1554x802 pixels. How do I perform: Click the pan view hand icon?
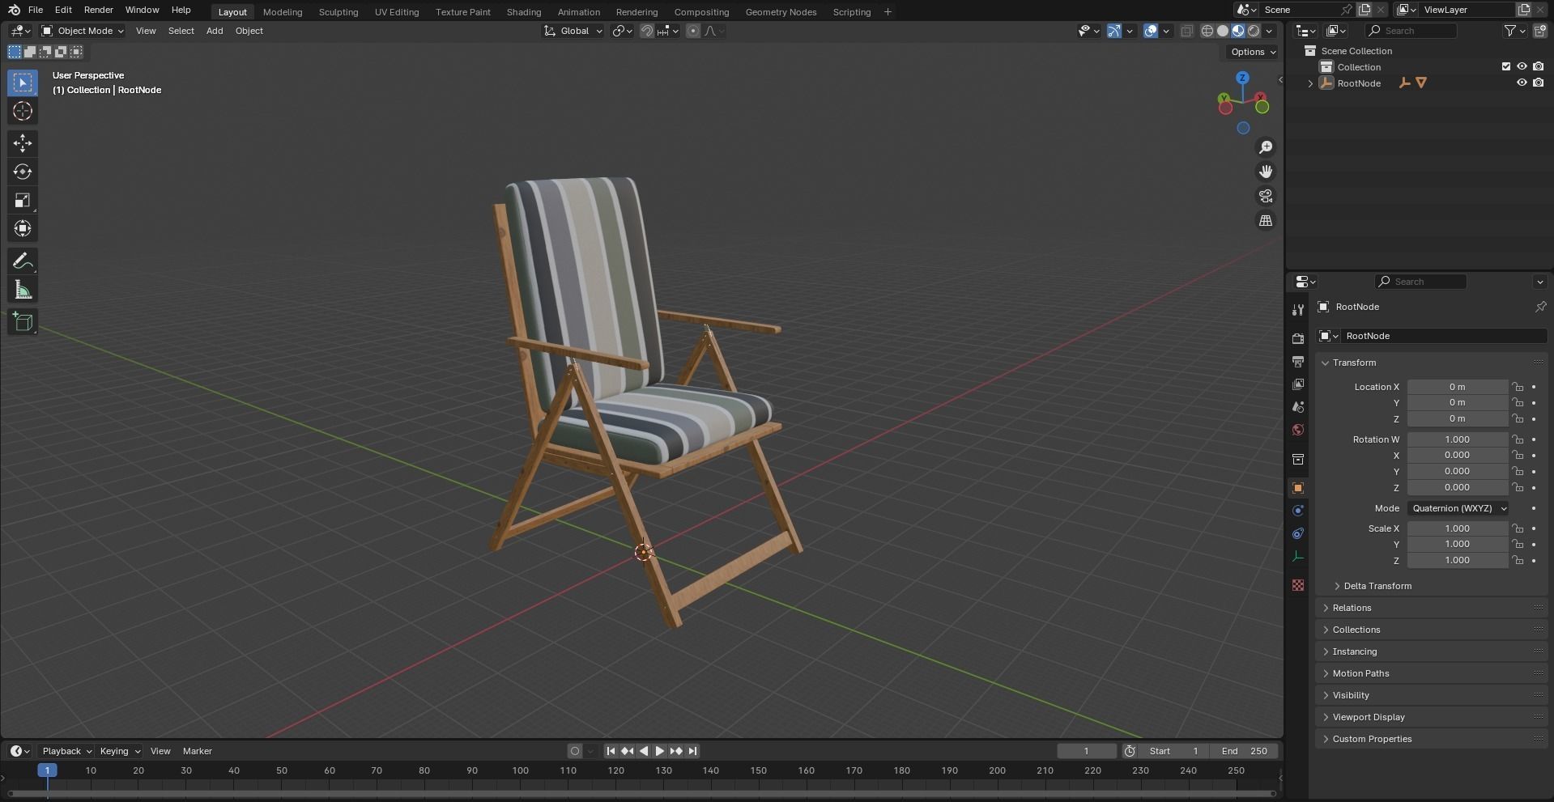coord(1265,172)
